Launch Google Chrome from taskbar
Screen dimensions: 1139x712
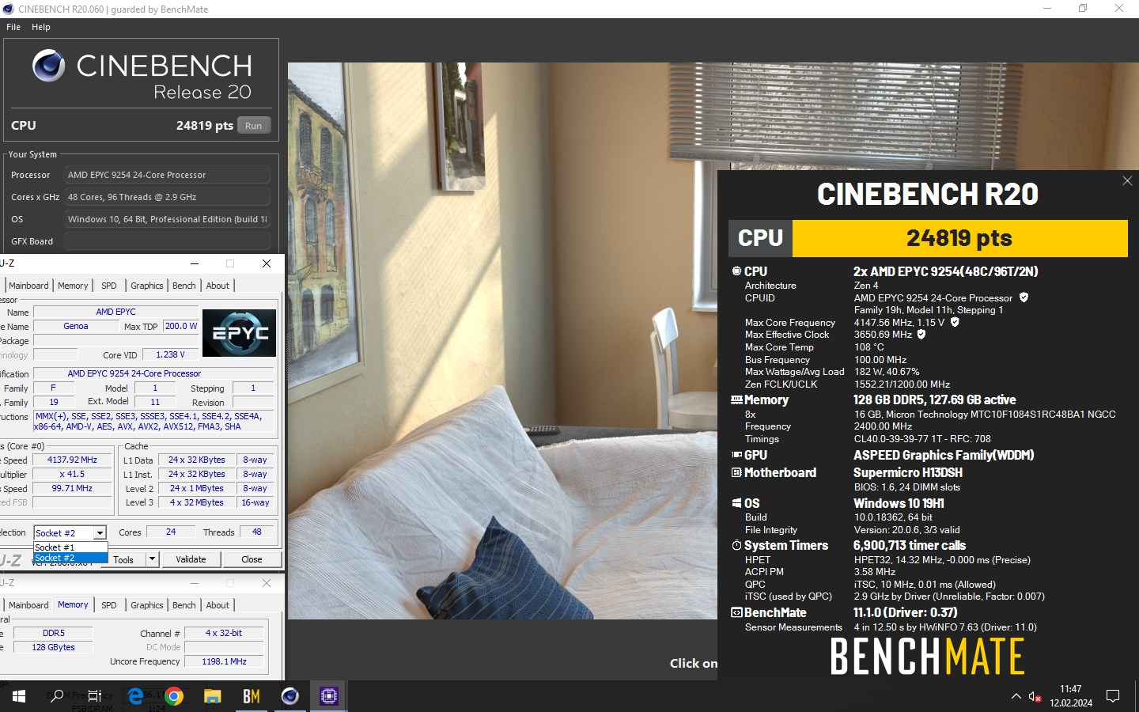[x=174, y=696]
